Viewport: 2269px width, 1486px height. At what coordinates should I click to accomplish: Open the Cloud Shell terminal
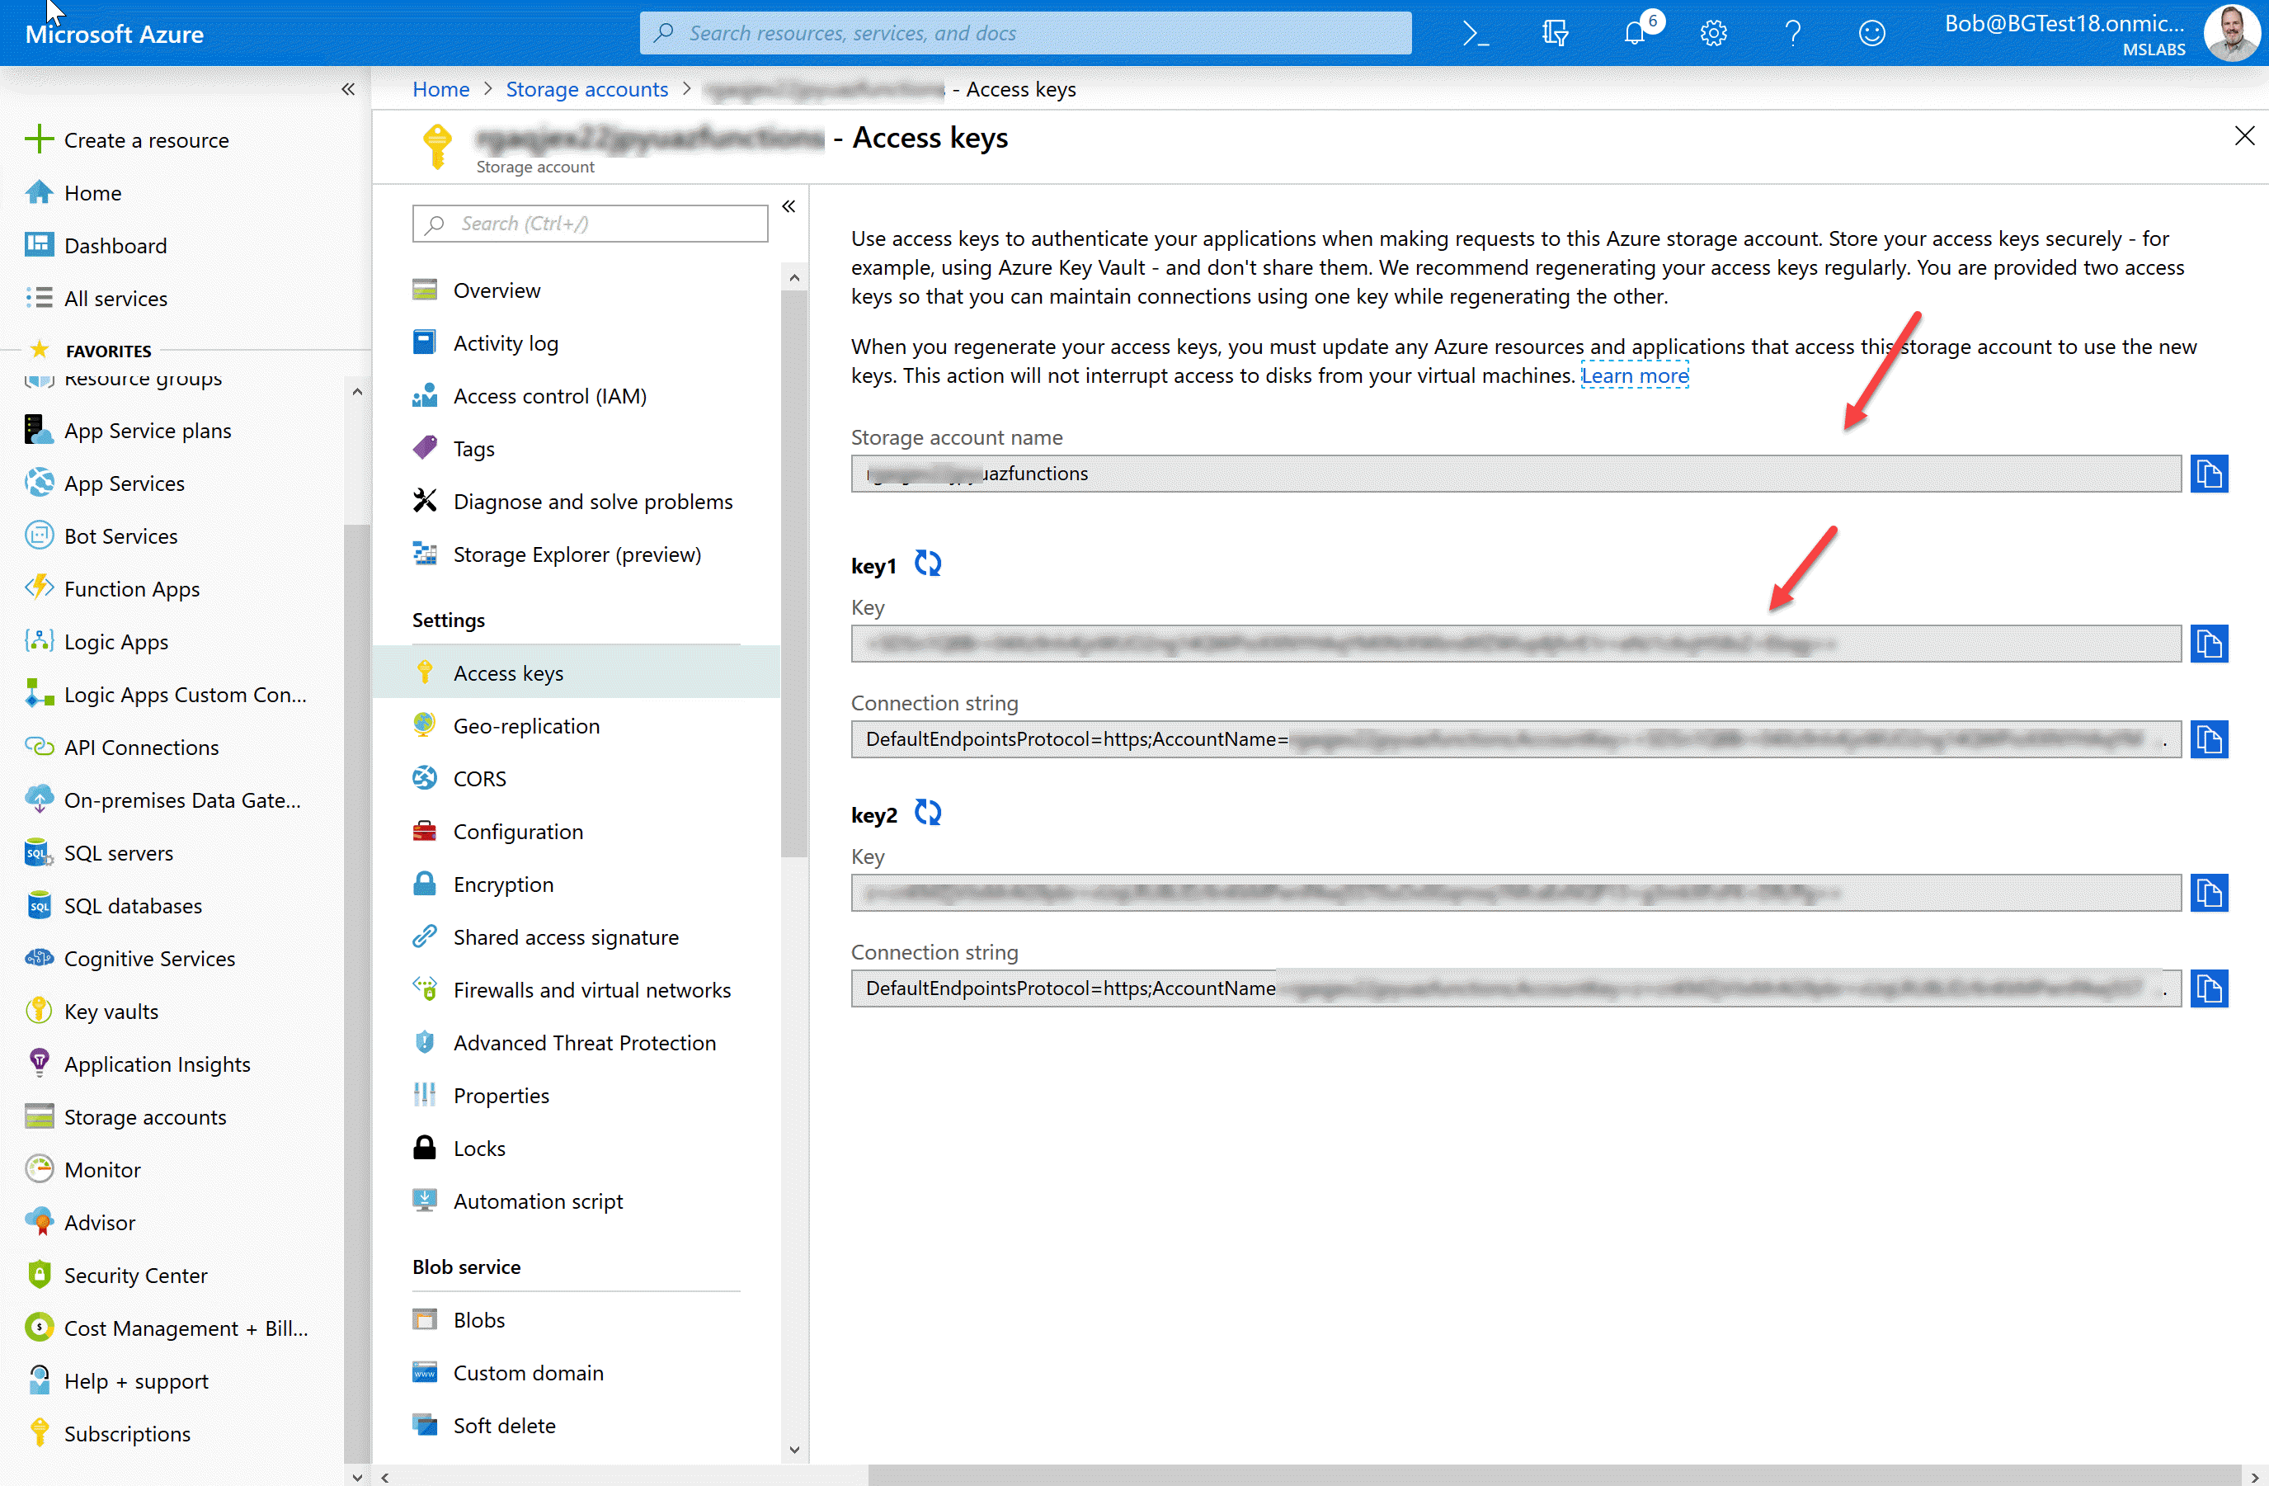click(1475, 31)
